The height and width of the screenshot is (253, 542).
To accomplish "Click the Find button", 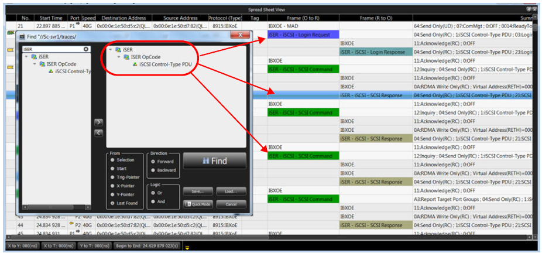I will coord(215,160).
